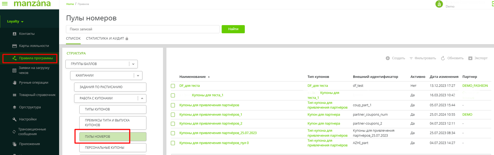Check the DF_для теста row checkbox
The height and width of the screenshot is (155, 494).
pyautogui.click(x=173, y=86)
